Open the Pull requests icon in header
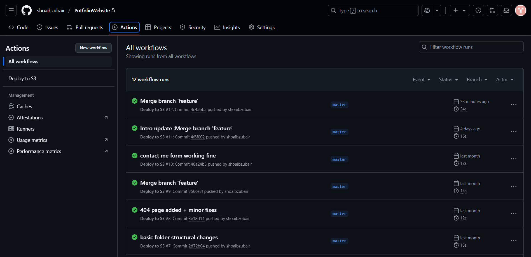Image resolution: width=531 pixels, height=257 pixels. pos(492,10)
